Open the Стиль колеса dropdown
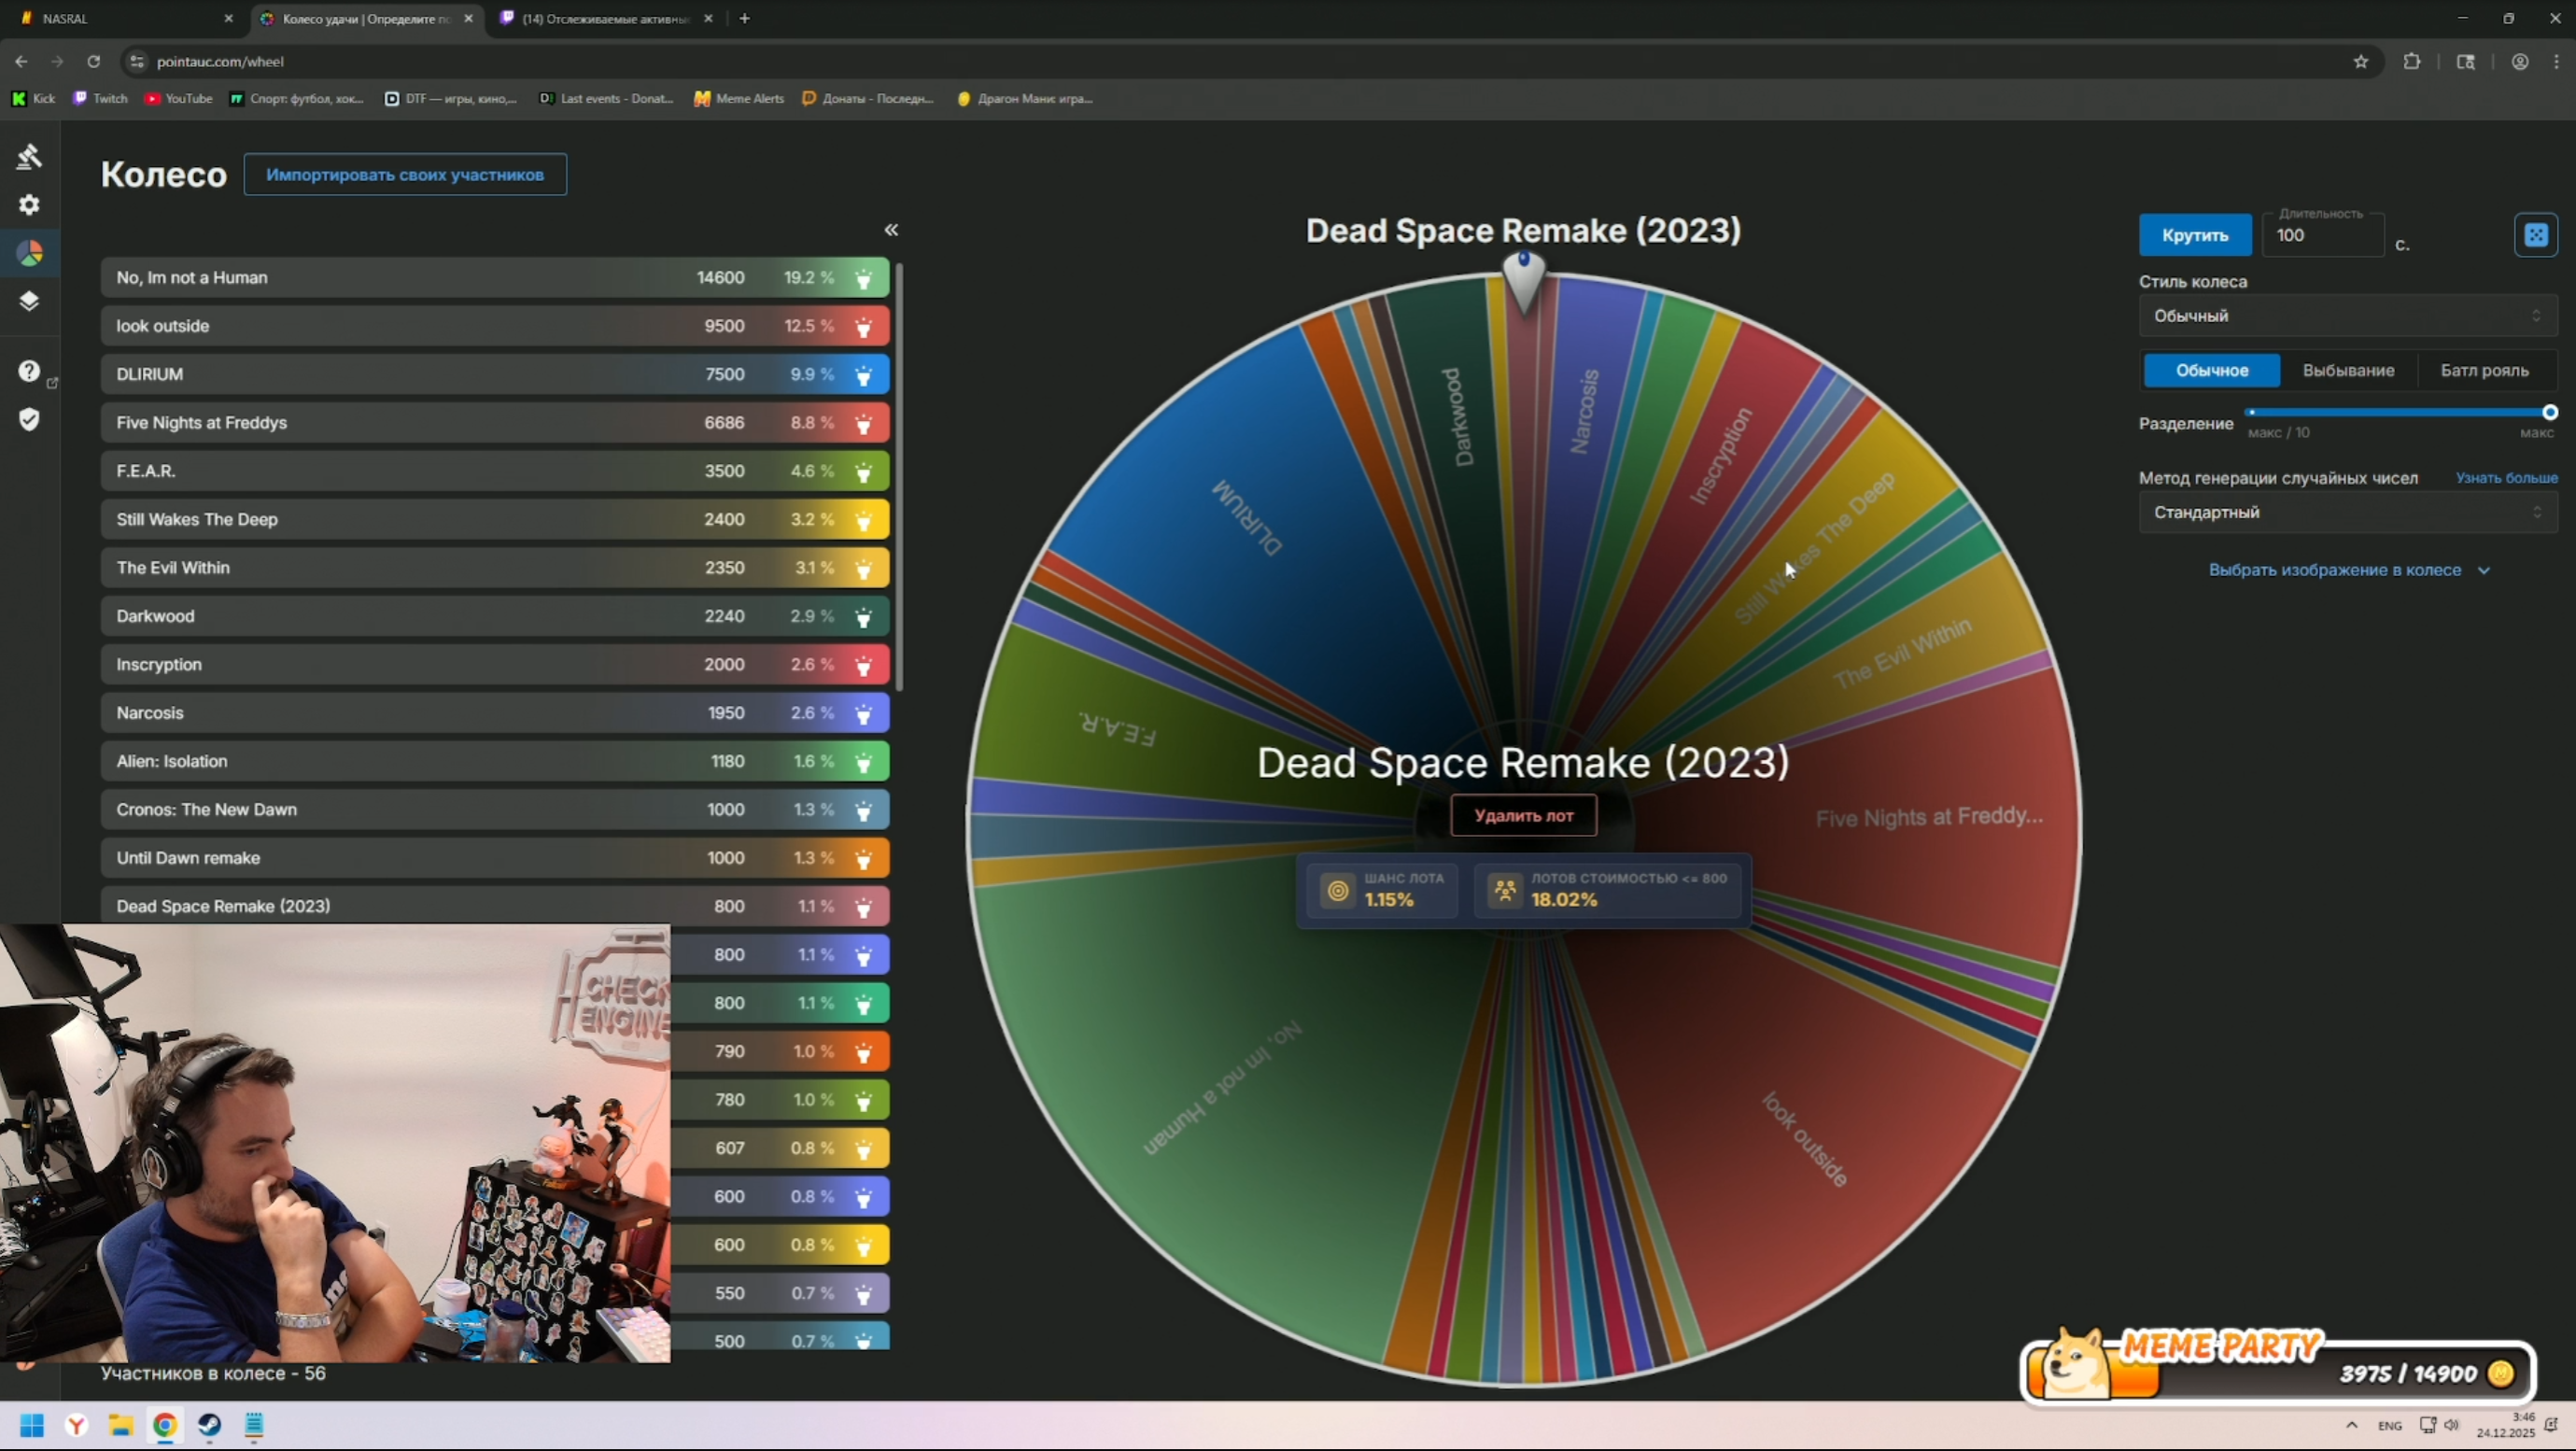Image resolution: width=2576 pixels, height=1451 pixels. pos(2346,316)
